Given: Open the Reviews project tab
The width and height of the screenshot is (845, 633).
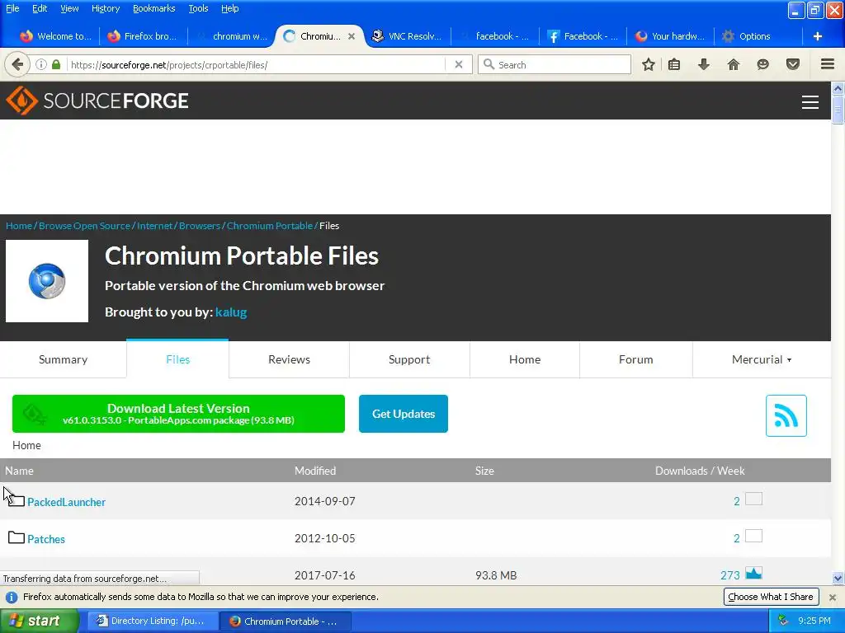Looking at the screenshot, I should (x=289, y=359).
